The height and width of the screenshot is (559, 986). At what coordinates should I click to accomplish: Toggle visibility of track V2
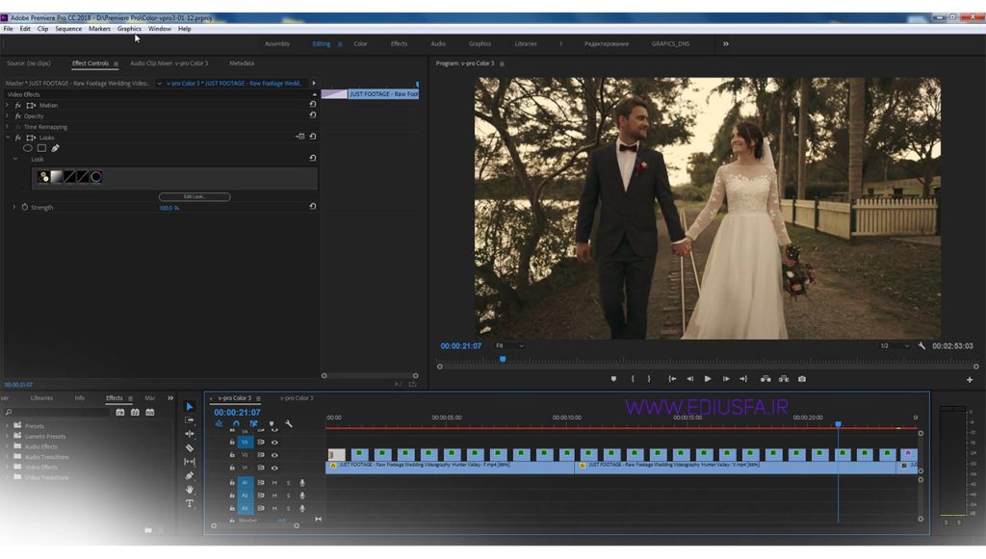tap(274, 455)
